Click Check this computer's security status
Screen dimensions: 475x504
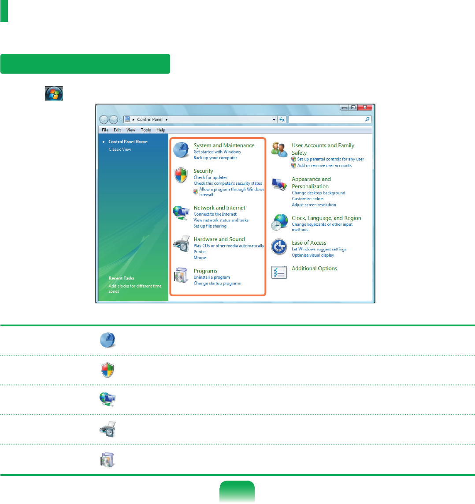pyautogui.click(x=228, y=183)
